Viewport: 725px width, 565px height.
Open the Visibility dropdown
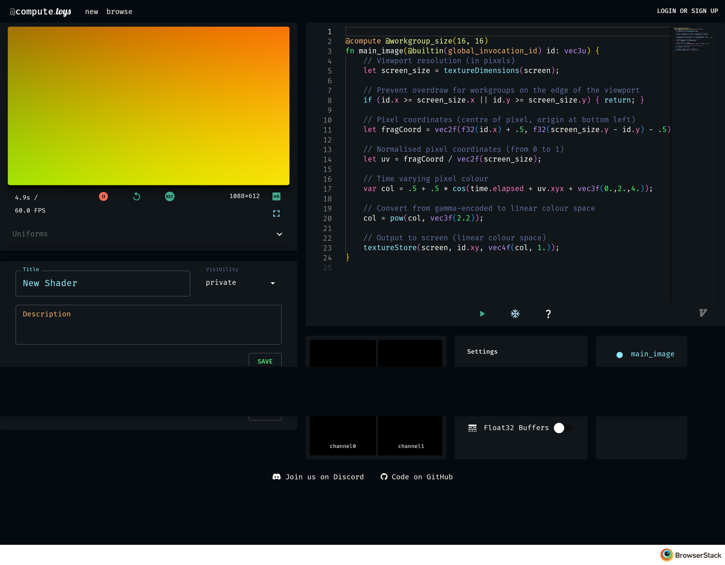[241, 283]
